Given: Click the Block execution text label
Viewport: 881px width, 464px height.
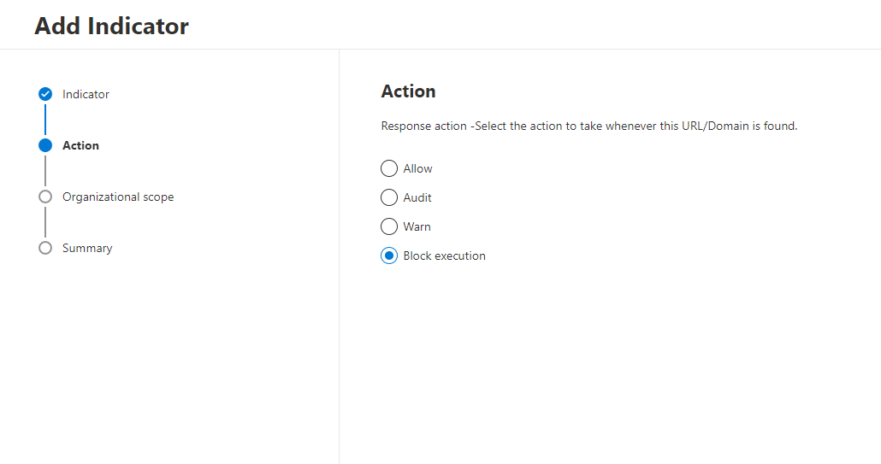Looking at the screenshot, I should [x=445, y=255].
